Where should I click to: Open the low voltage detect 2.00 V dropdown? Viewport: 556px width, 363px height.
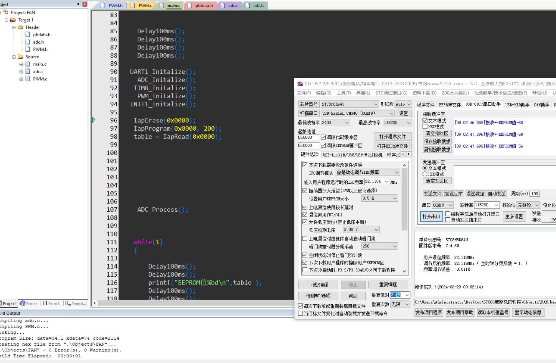(361, 229)
